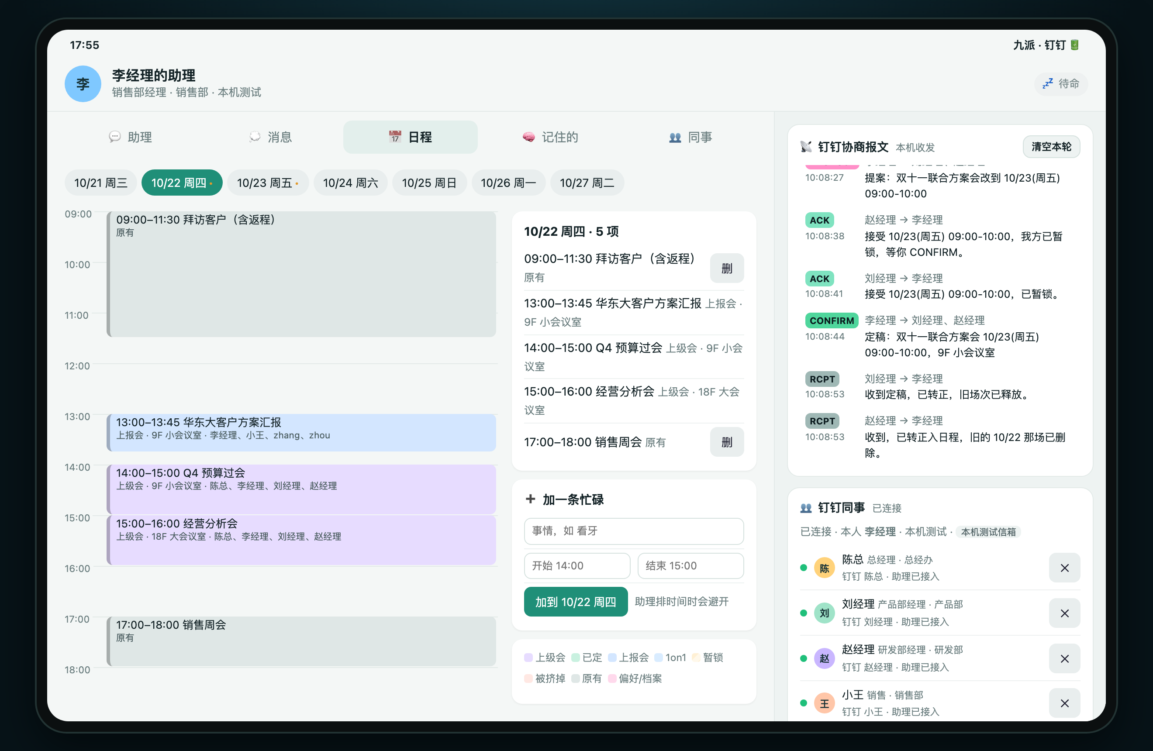This screenshot has height=751, width=1153.
Task: Open the 15:00–16:00 经营分析会 calendar block
Action: (x=301, y=541)
